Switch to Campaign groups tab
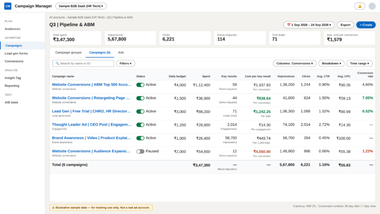This screenshot has width=380, height=214. coord(68,53)
